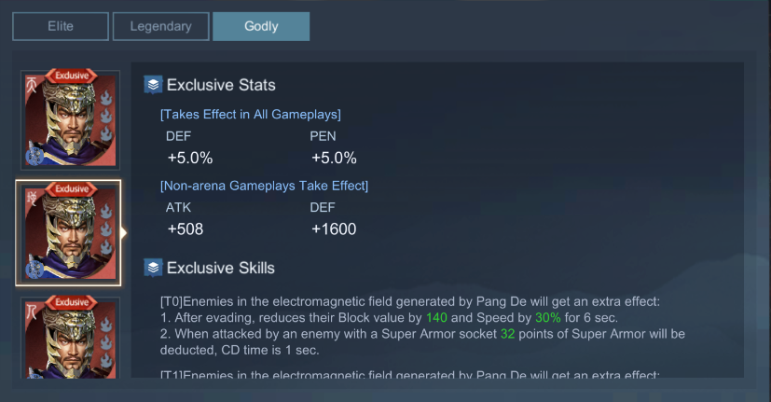Click the Exclusive Stats section icon
771x402 pixels.
point(153,85)
